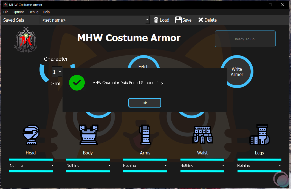Click the Delete label
291x189 pixels.
pyautogui.click(x=211, y=20)
